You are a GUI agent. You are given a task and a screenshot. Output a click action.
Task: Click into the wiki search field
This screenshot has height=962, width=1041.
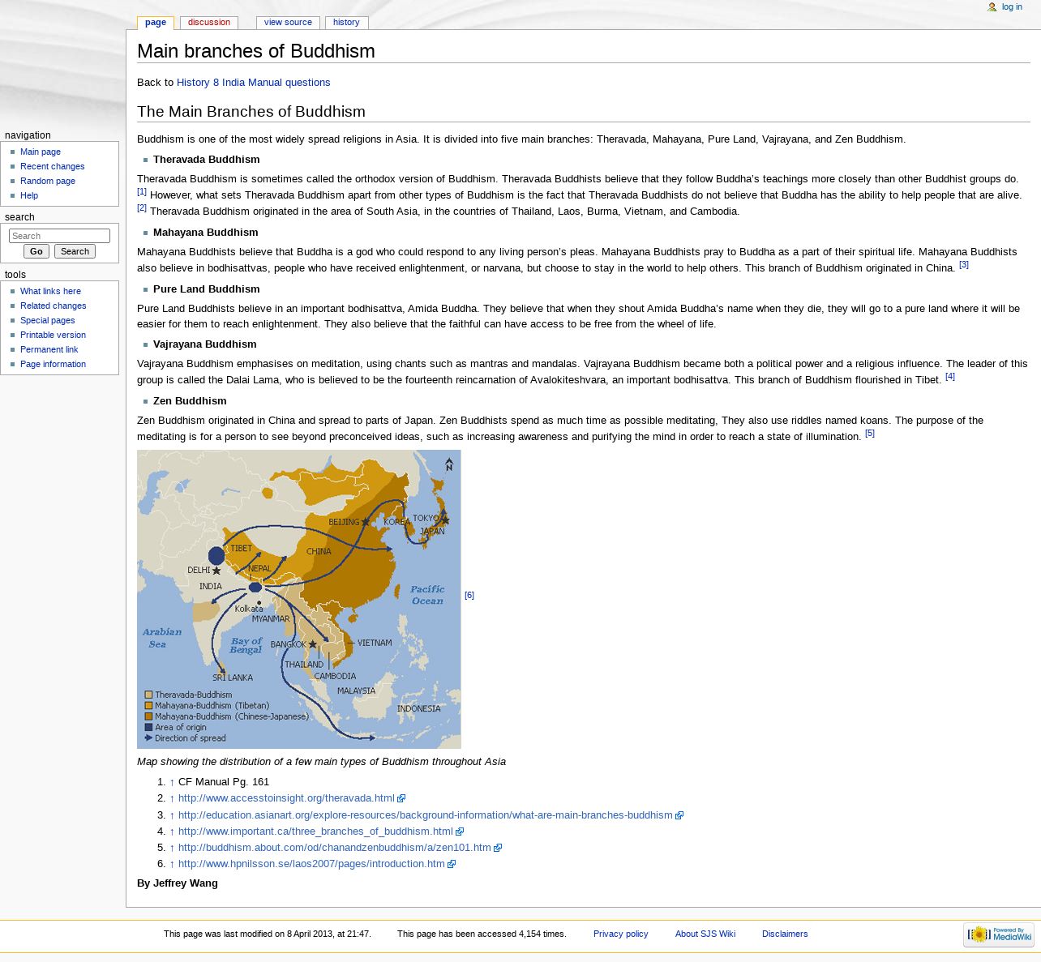point(59,236)
